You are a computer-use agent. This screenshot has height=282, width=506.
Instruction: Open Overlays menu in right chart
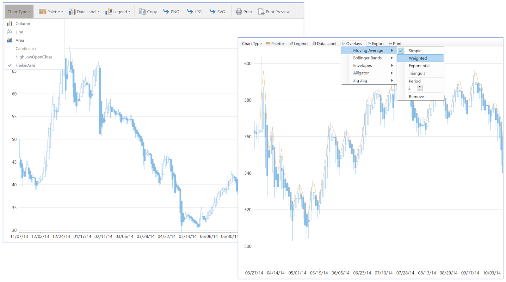352,44
